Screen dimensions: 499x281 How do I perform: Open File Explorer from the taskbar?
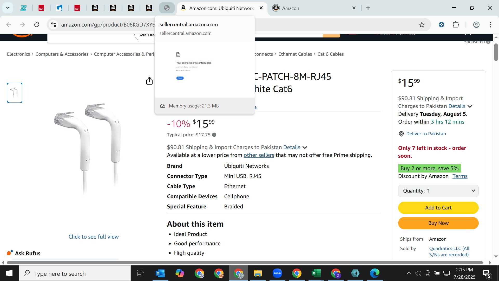tap(258, 273)
